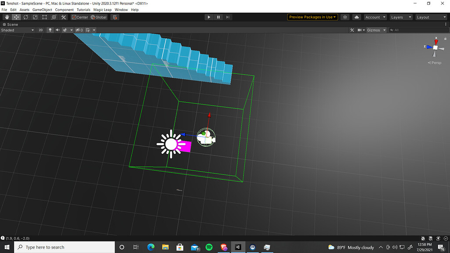Toggle 2D view mode
The width and height of the screenshot is (450, 253).
coord(40,30)
